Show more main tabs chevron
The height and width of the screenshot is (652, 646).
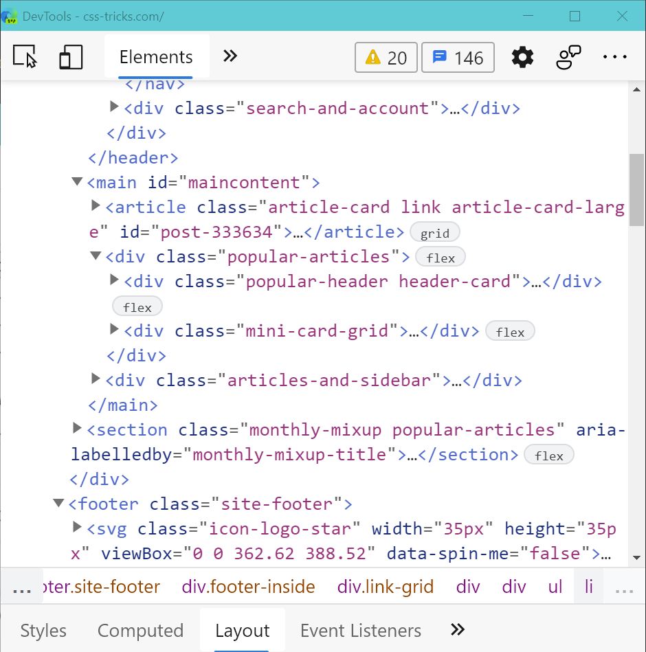pyautogui.click(x=230, y=56)
